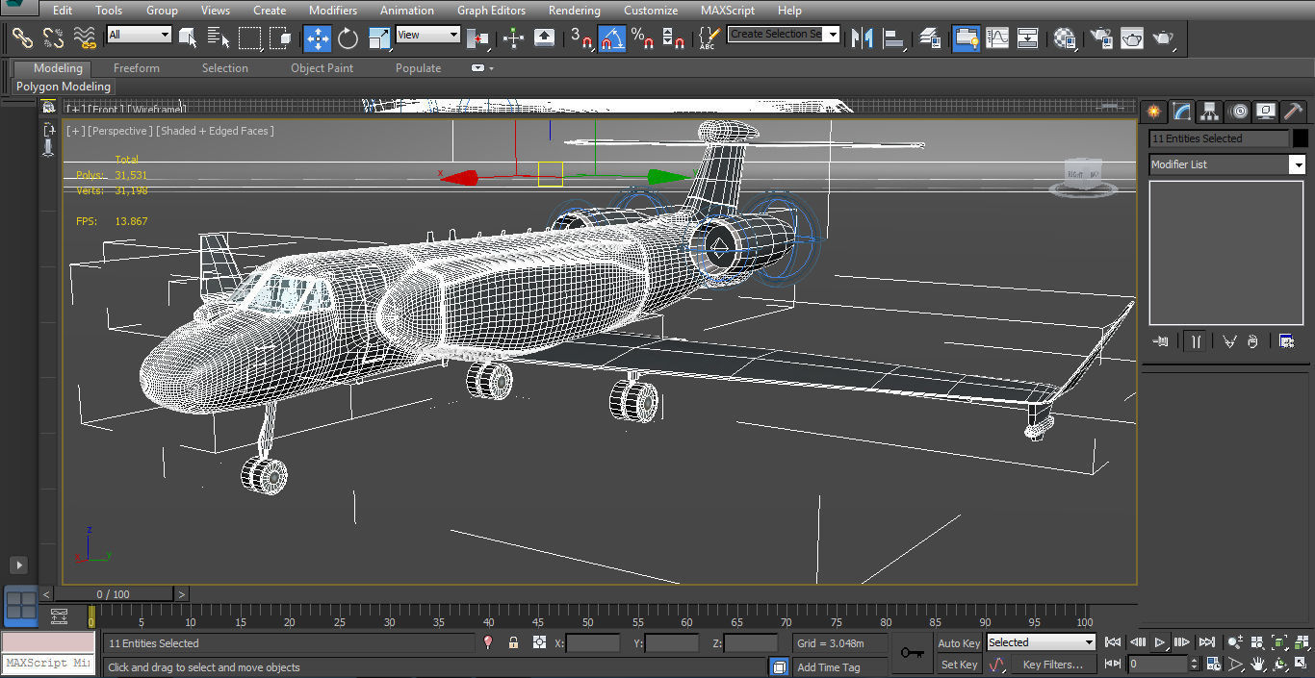This screenshot has width=1315, height=678.
Task: Open the Rendering menu
Action: (574, 11)
